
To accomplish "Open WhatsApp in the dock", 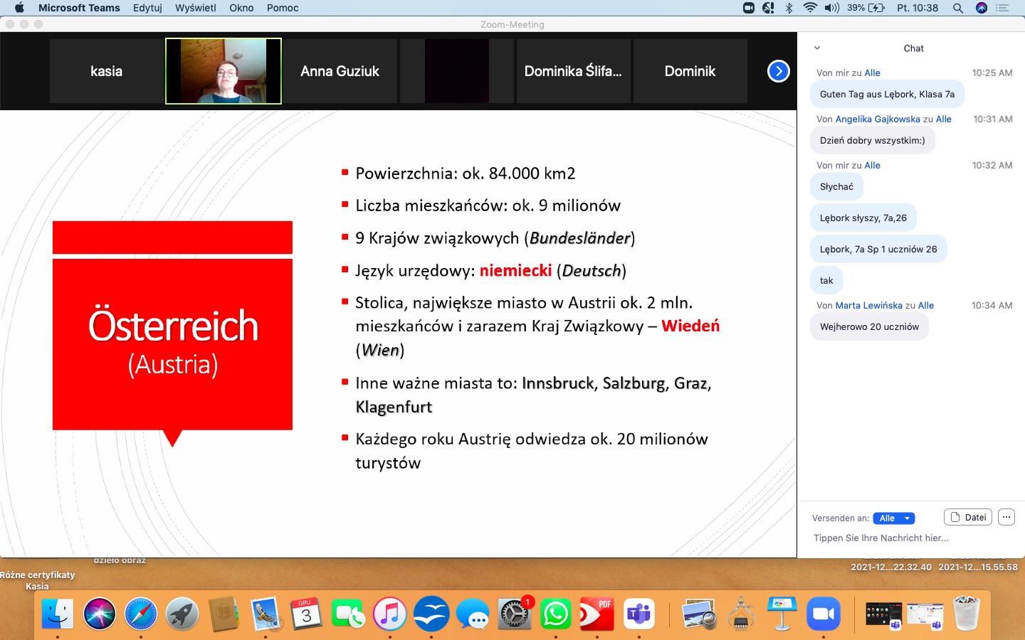I will pos(555,614).
